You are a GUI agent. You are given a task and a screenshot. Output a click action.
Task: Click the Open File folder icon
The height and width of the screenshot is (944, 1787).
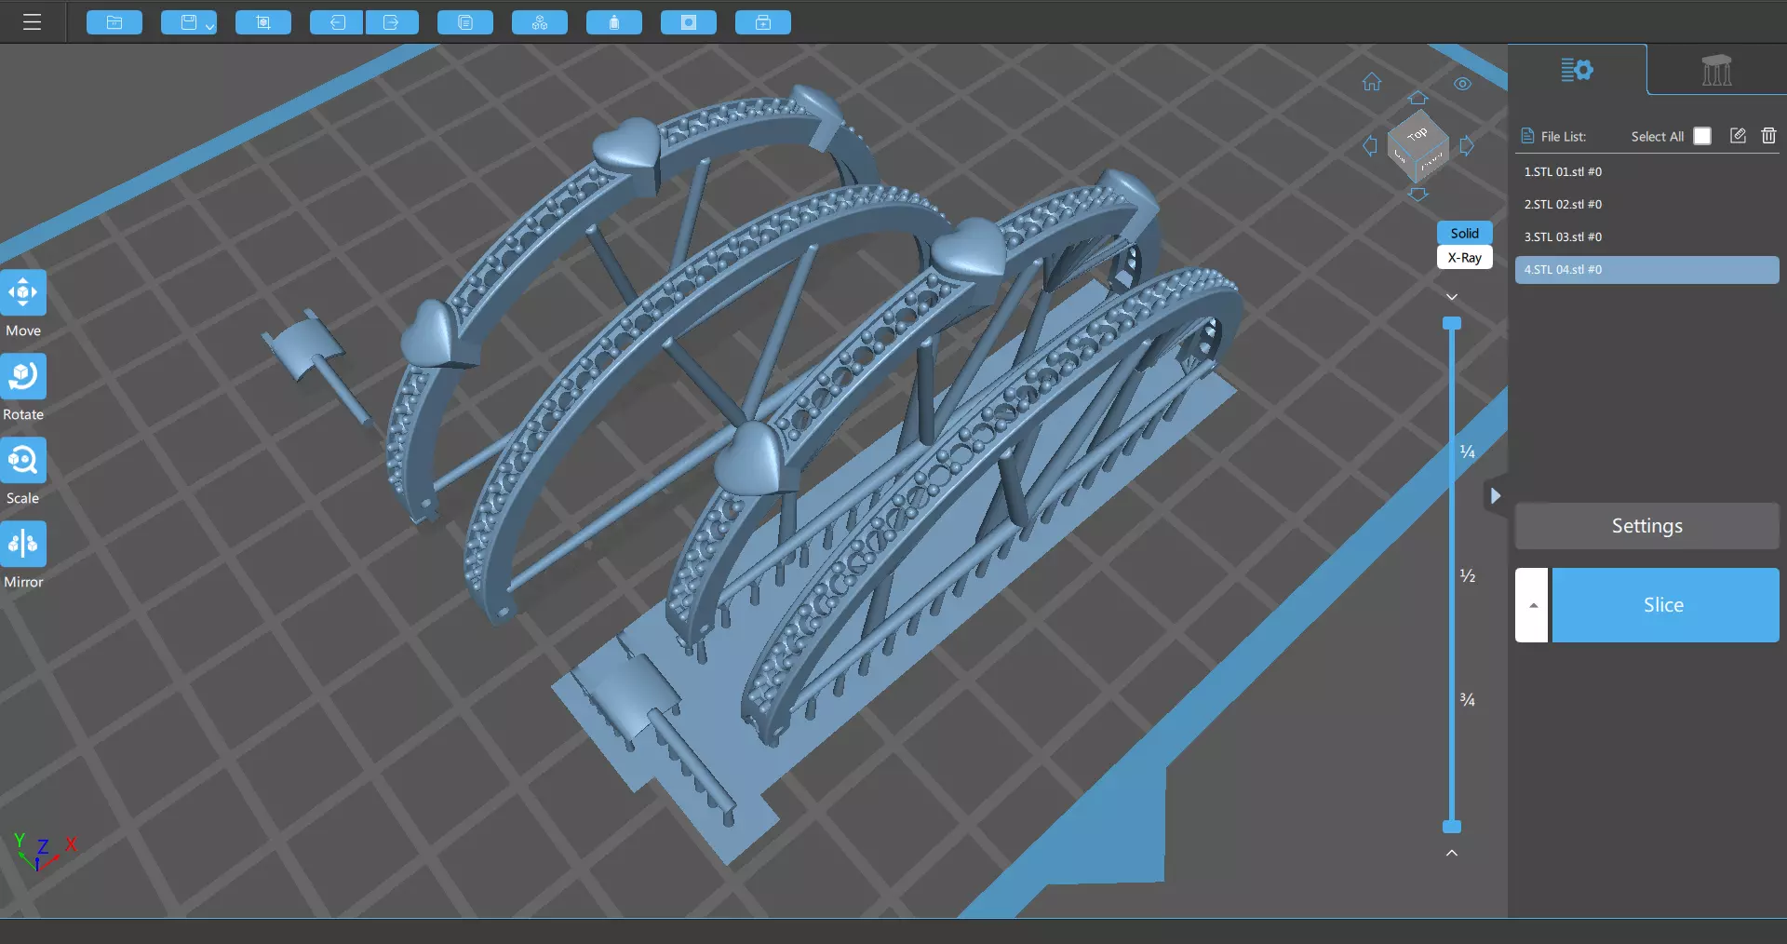pyautogui.click(x=114, y=22)
